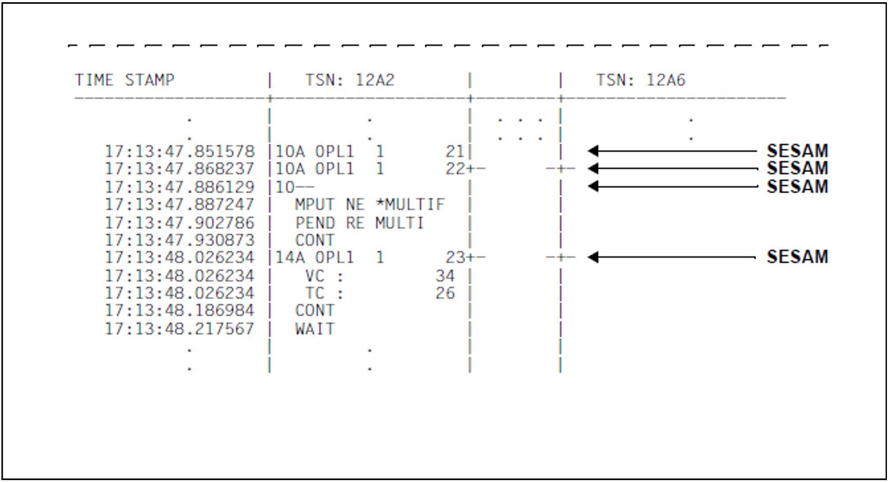Viewport: 890px width, 482px height.
Task: Click the PEND RE MULTI entry
Action: [359, 223]
